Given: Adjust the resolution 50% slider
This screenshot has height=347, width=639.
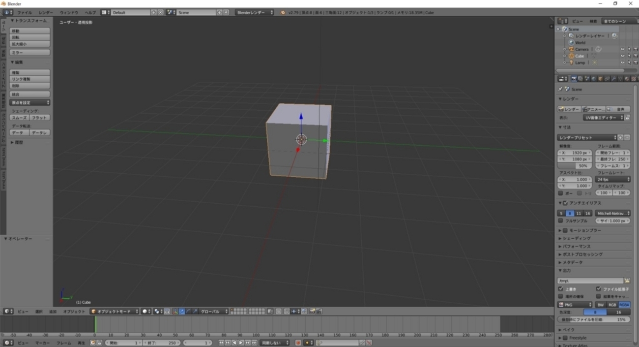Looking at the screenshot, I should 575,166.
